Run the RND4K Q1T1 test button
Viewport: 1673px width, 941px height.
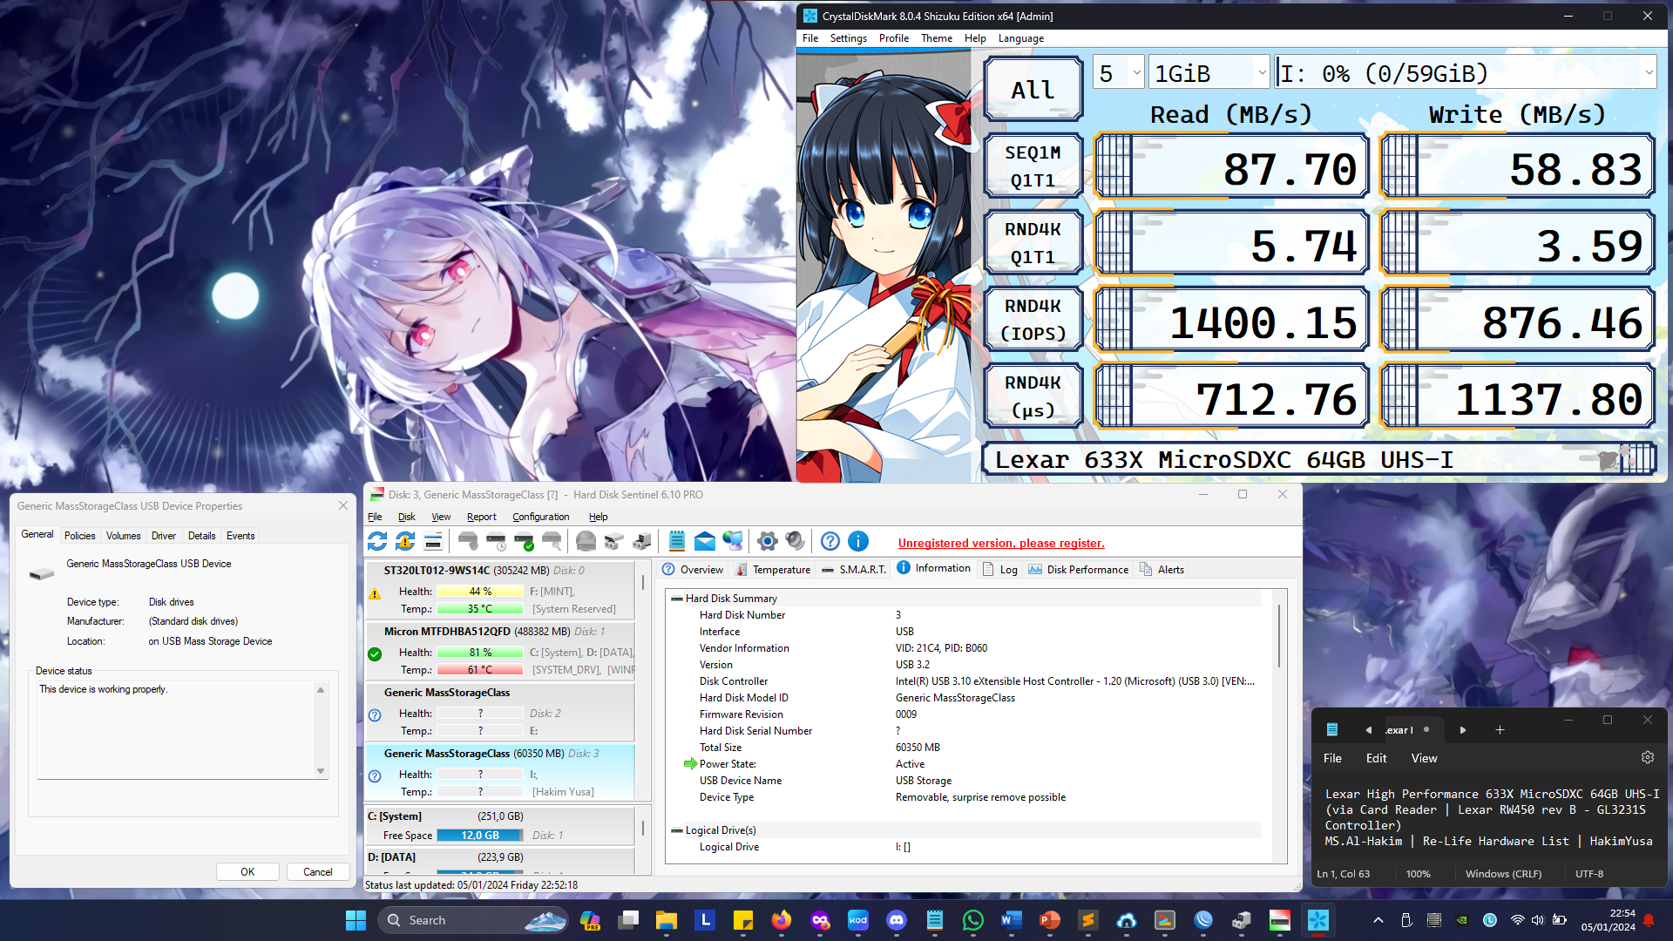coord(1033,242)
